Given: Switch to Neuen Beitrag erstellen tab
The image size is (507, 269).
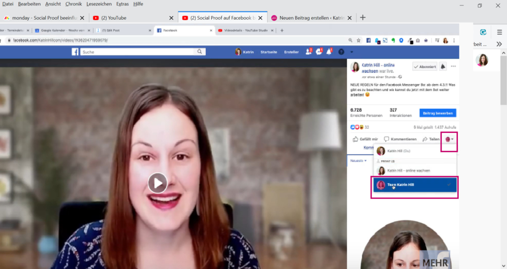Looking at the screenshot, I should coord(311,18).
